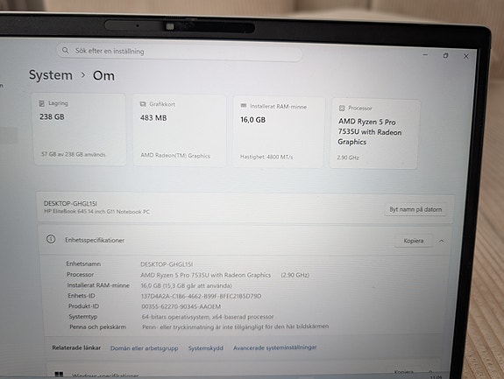Click the Grafikkort card icon
The height and width of the screenshot is (379, 504).
pos(143,104)
